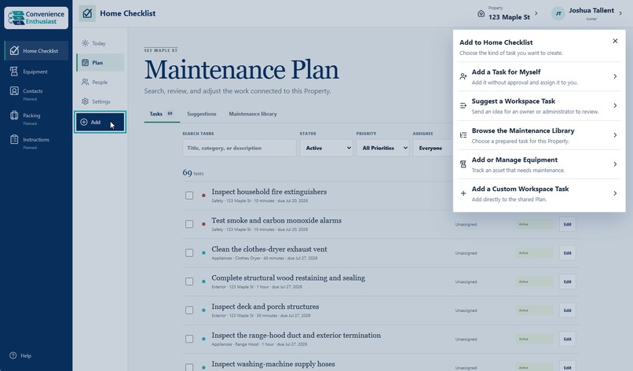Click the chevron on Add a Custom Workspace Task

(615, 193)
